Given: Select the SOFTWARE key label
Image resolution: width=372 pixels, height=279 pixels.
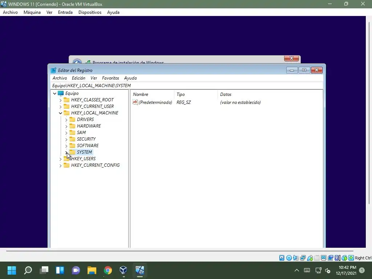Looking at the screenshot, I should (x=88, y=145).
